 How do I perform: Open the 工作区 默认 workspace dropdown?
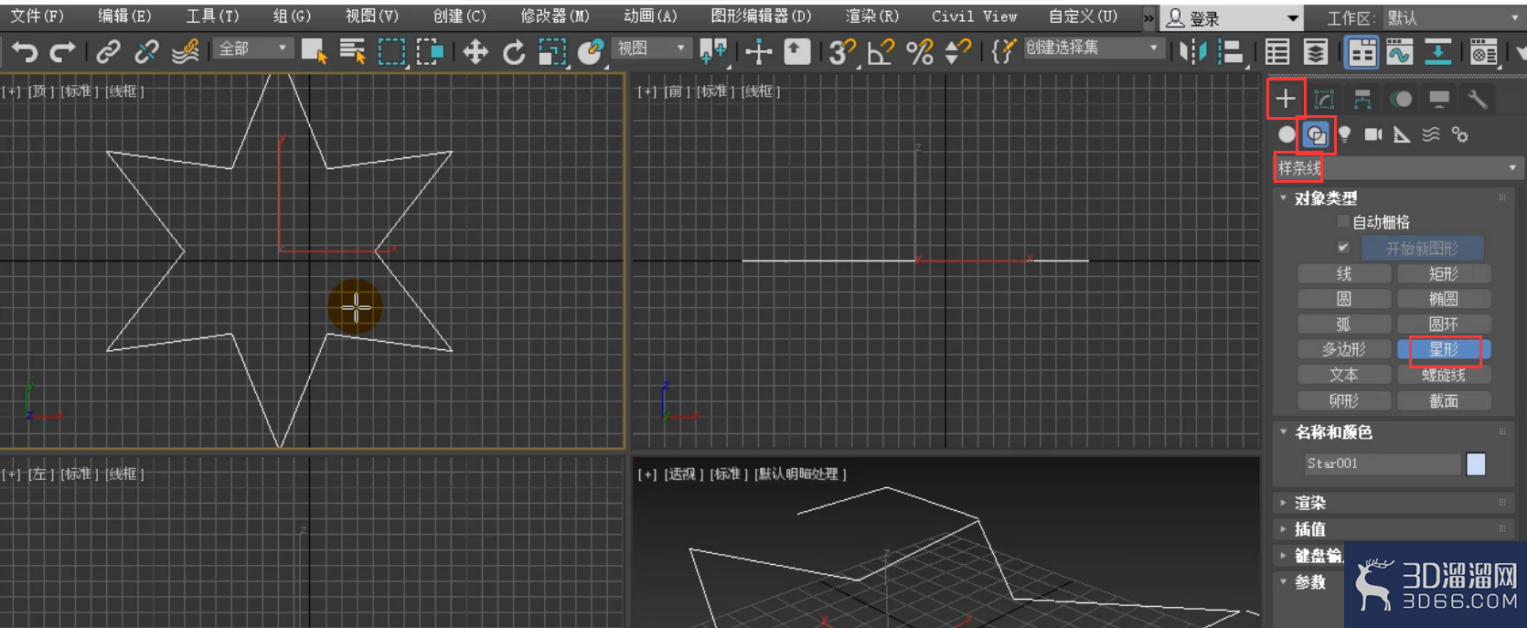(x=1452, y=17)
